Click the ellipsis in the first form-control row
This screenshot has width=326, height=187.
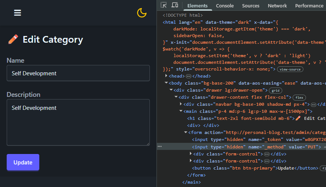(267, 154)
